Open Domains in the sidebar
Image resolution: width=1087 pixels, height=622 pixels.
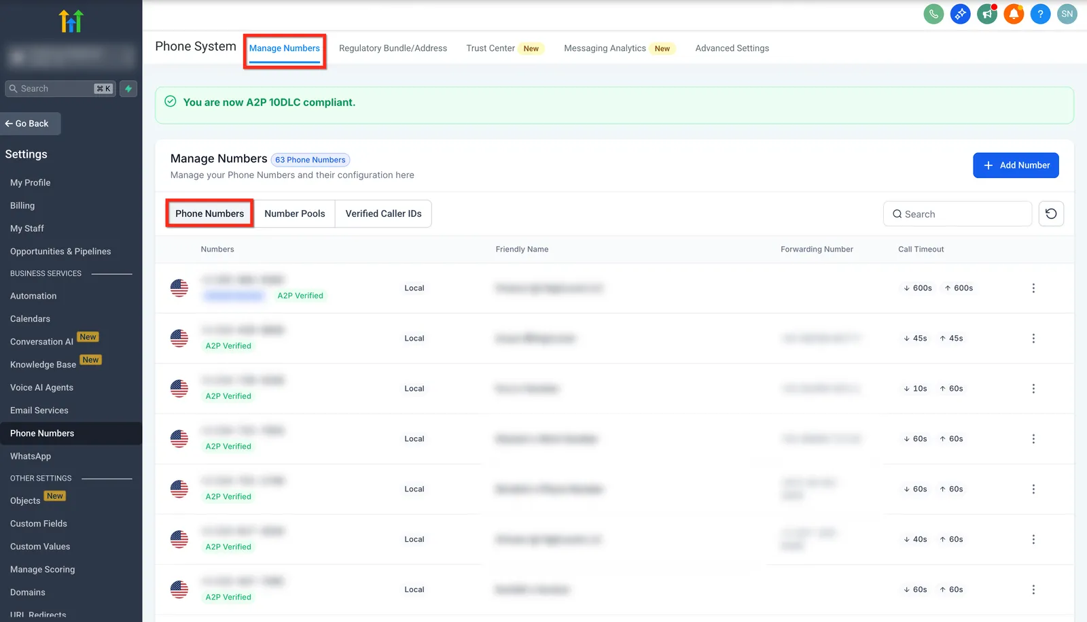28,592
